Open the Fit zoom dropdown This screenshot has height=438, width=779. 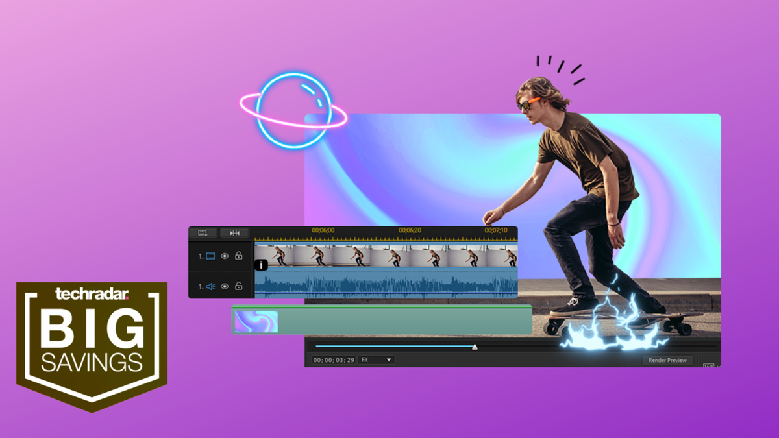click(x=377, y=359)
